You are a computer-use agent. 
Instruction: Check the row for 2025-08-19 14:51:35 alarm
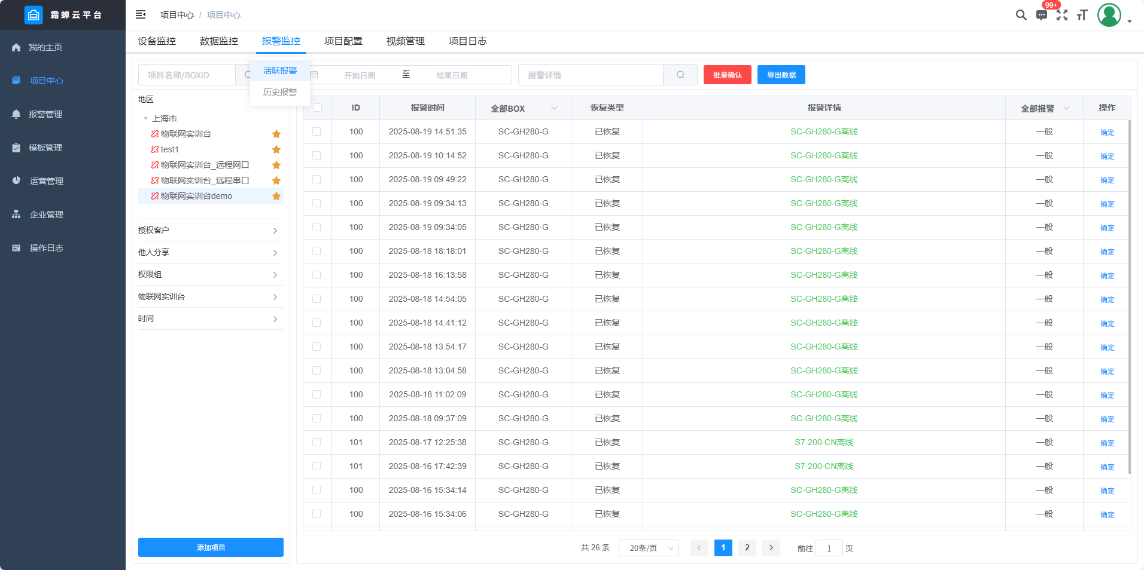click(317, 131)
